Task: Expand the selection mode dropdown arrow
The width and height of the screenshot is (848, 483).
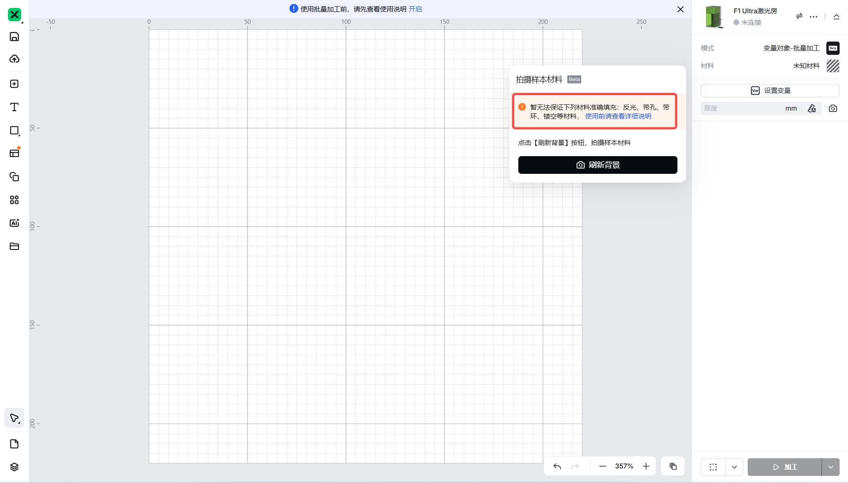Action: [734, 467]
